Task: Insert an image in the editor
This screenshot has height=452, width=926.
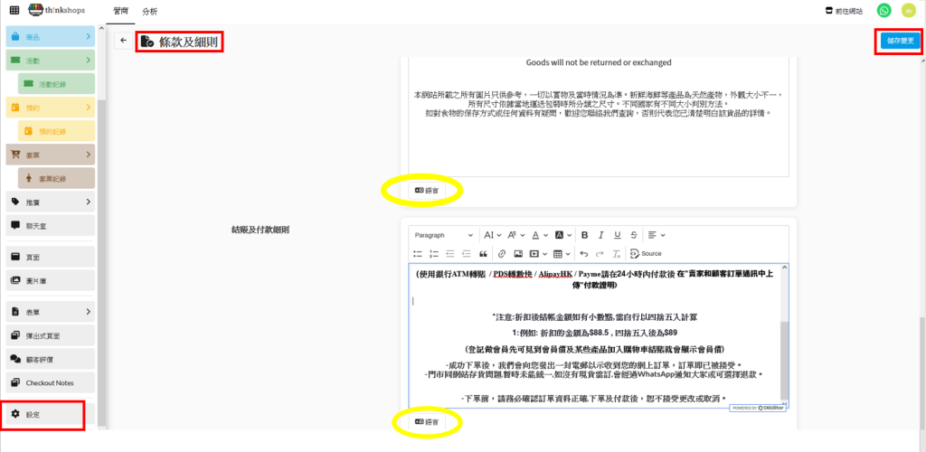Action: [518, 253]
